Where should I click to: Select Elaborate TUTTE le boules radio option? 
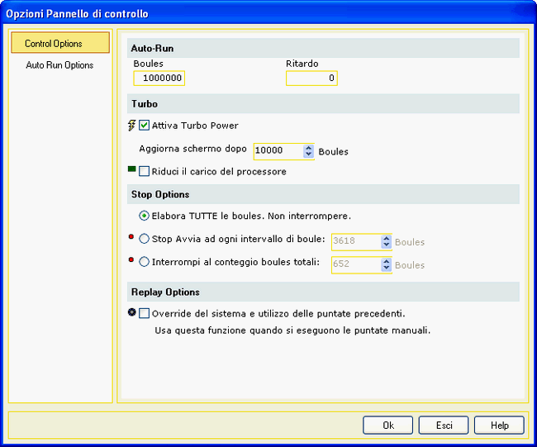[145, 216]
